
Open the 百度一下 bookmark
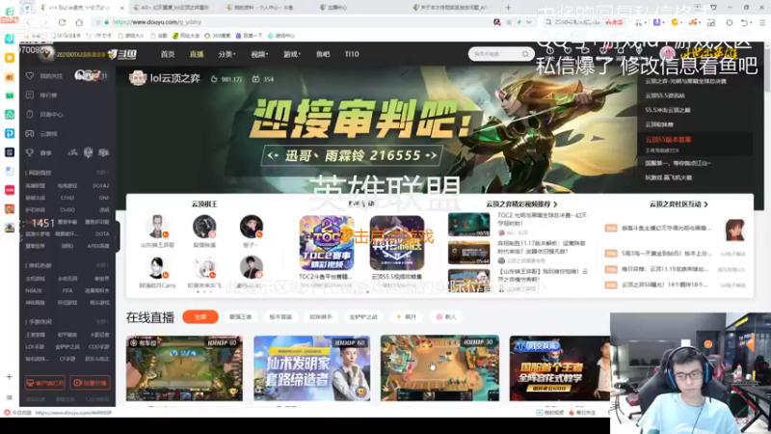coord(249,36)
